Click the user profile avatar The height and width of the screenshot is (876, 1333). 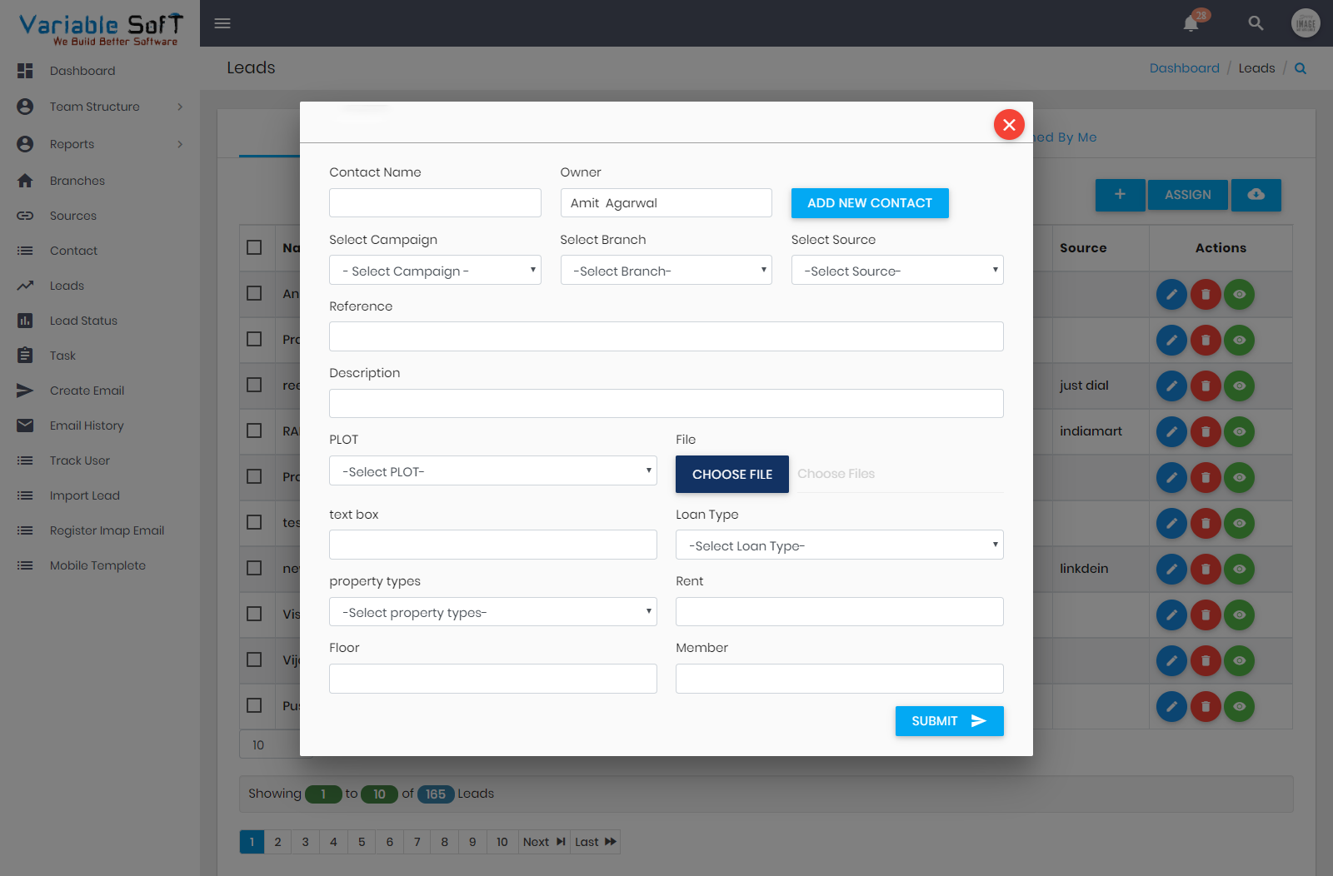coord(1306,22)
